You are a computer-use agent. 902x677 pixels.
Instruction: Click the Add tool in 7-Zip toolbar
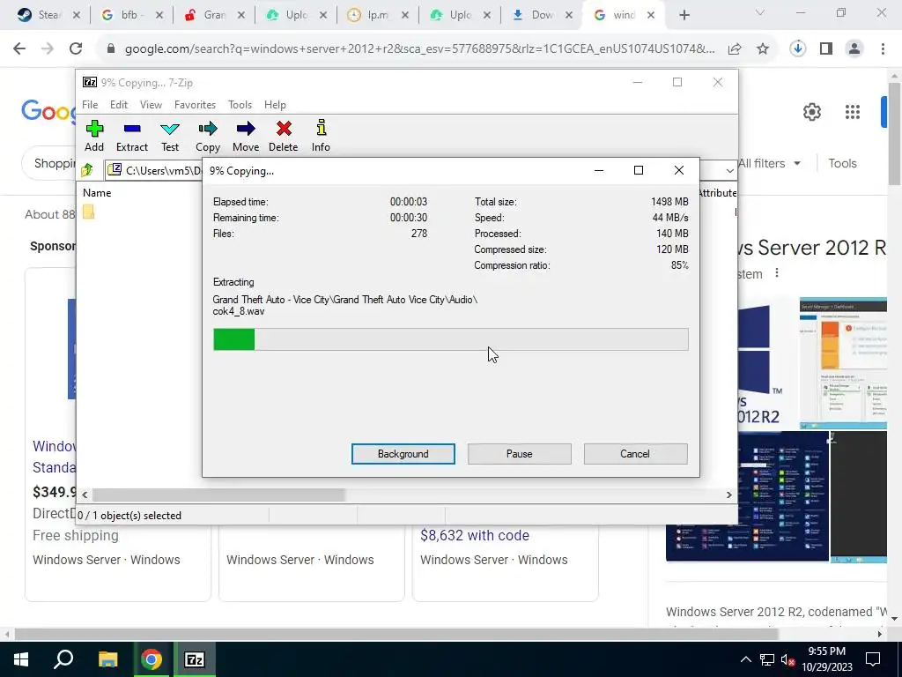point(94,136)
